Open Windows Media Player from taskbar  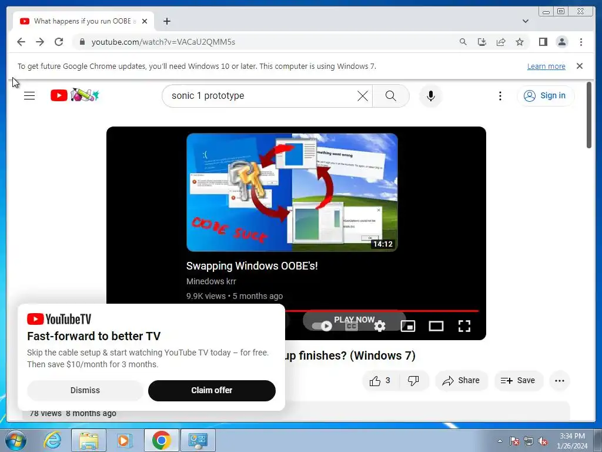(x=125, y=440)
